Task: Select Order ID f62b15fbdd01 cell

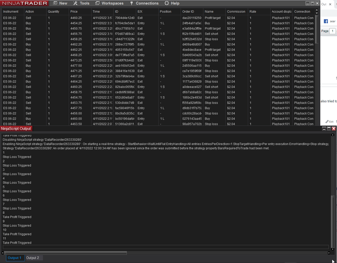Action: 192,34
